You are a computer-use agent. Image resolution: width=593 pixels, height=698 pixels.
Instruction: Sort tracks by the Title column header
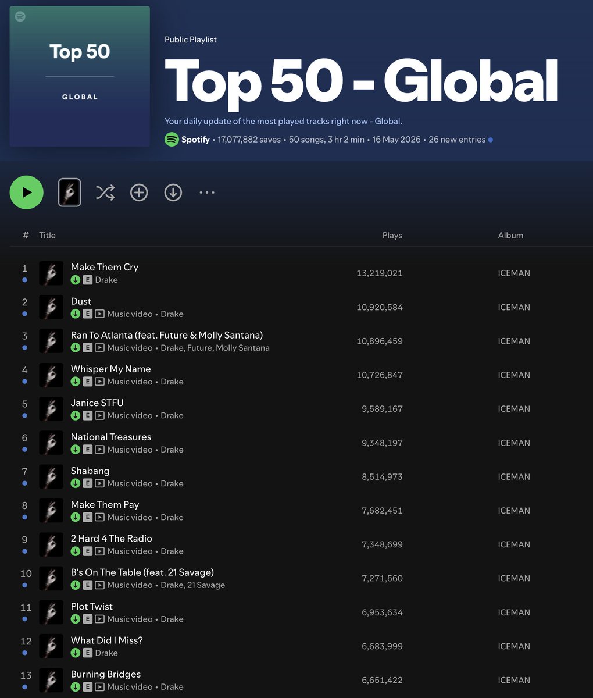point(47,235)
